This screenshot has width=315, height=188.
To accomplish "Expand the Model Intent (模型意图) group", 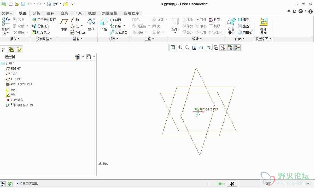I will [x=263, y=39].
